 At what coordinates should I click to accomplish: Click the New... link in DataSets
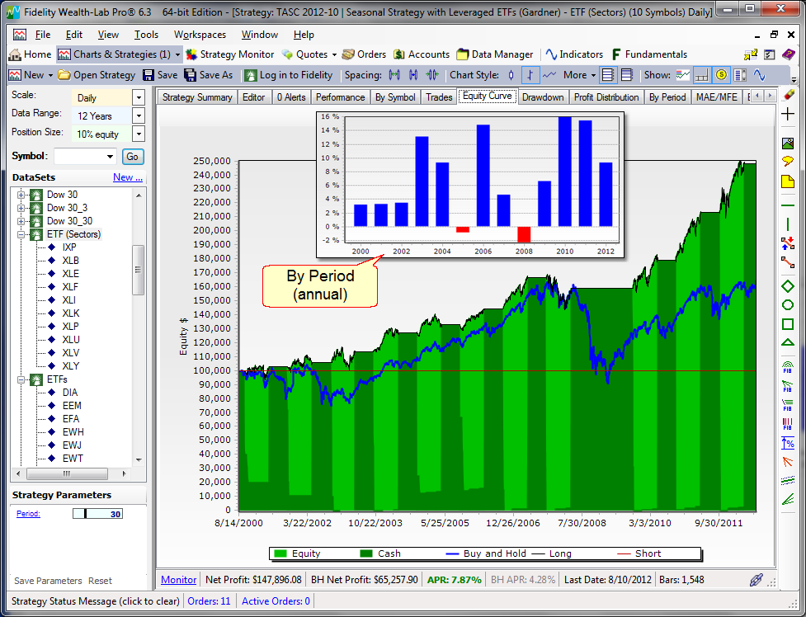click(127, 177)
